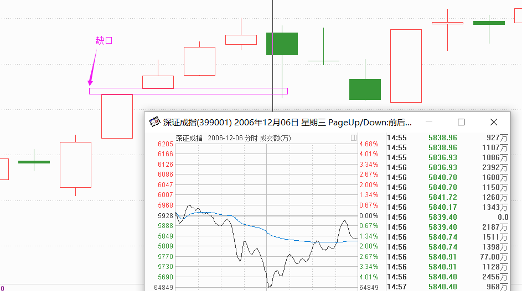Select the tall hollow candle right of the popup title
Image resolution: width=522 pixels, height=291 pixels.
[406, 66]
